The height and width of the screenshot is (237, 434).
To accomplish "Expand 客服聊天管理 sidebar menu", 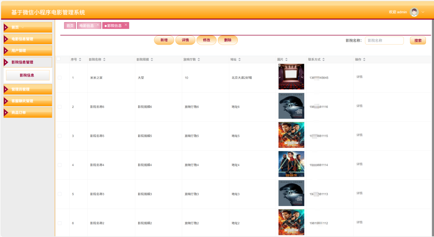I will 28,101.
